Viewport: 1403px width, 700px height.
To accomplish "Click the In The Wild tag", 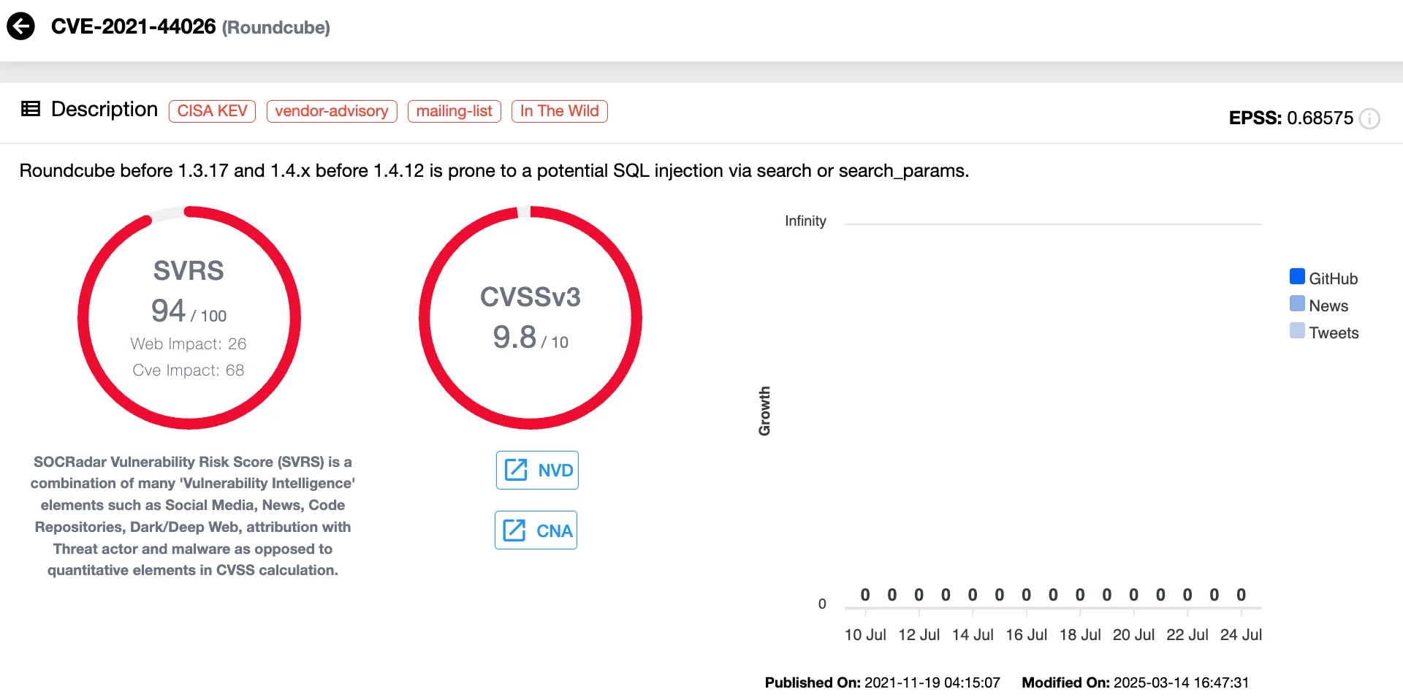I will pos(560,111).
